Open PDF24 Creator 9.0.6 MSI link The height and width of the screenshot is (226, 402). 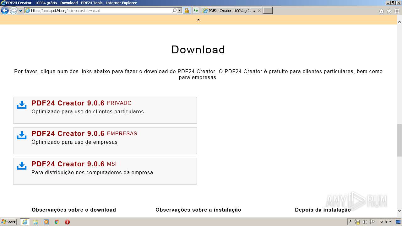pyautogui.click(x=74, y=164)
